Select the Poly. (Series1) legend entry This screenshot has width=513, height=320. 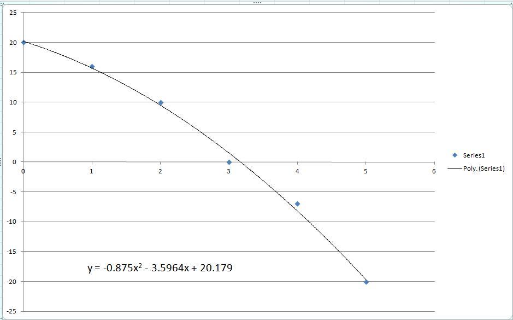484,168
